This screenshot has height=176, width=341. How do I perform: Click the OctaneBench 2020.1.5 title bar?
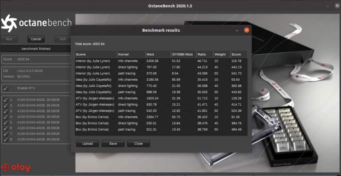[170, 6]
